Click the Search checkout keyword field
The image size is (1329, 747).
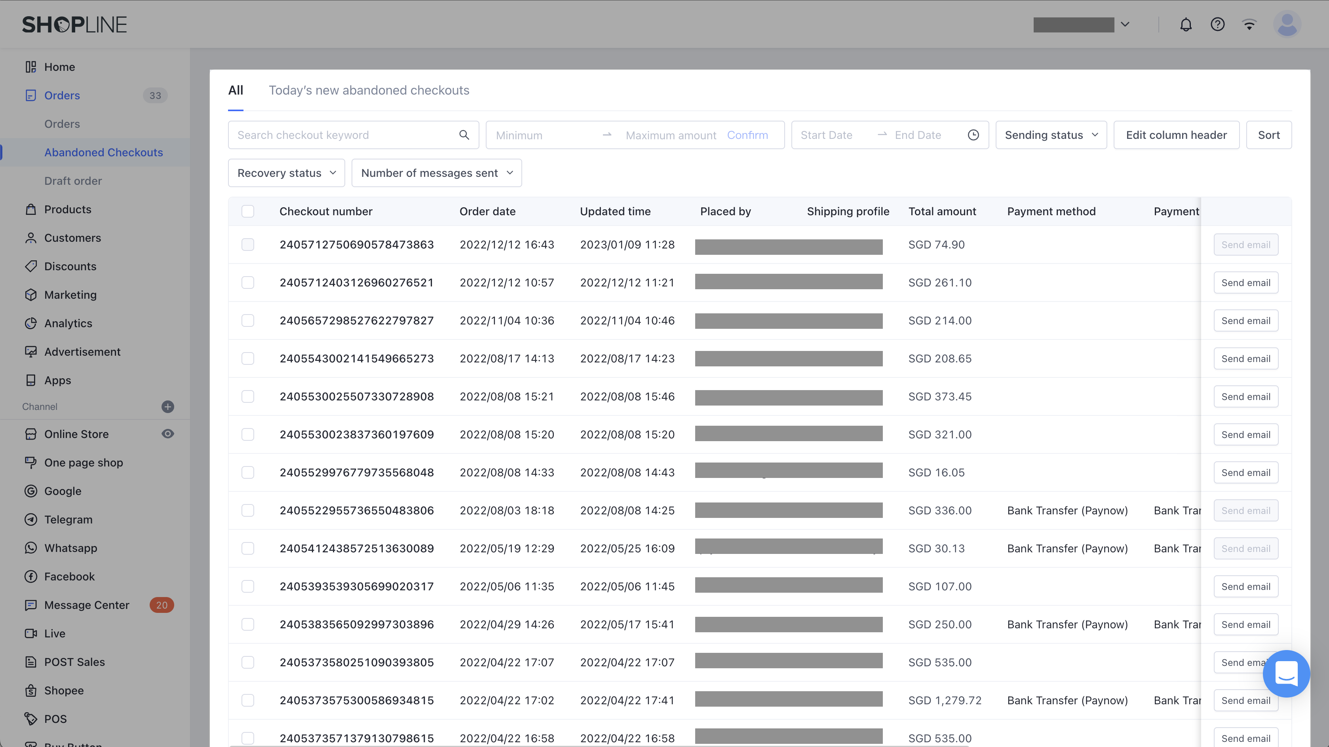[x=354, y=135]
